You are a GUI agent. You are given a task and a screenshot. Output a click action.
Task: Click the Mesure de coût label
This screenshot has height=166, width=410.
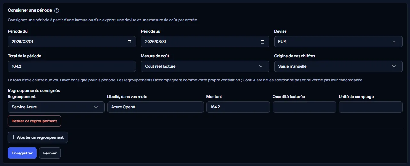(x=155, y=56)
